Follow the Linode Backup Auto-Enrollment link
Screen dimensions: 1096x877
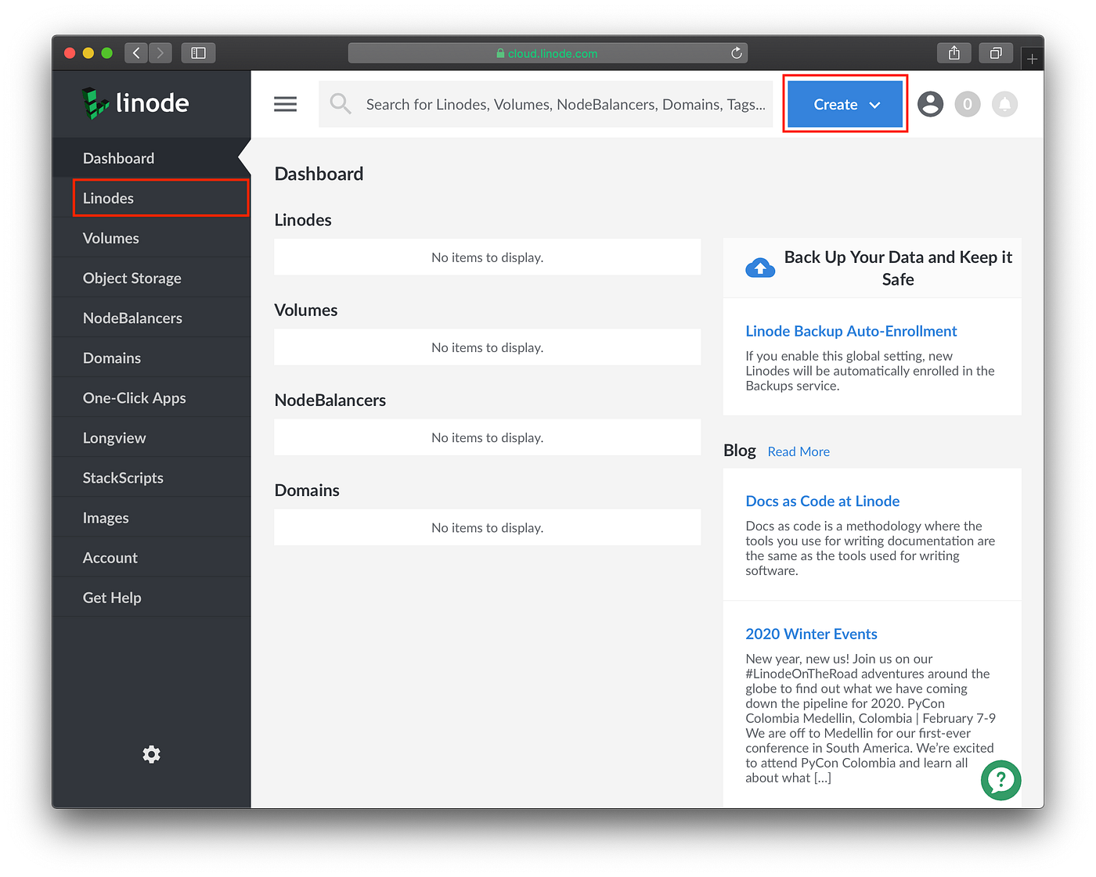click(851, 331)
